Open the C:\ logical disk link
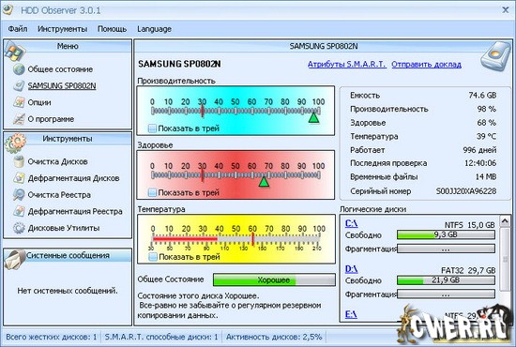The image size is (516, 347). [x=352, y=223]
